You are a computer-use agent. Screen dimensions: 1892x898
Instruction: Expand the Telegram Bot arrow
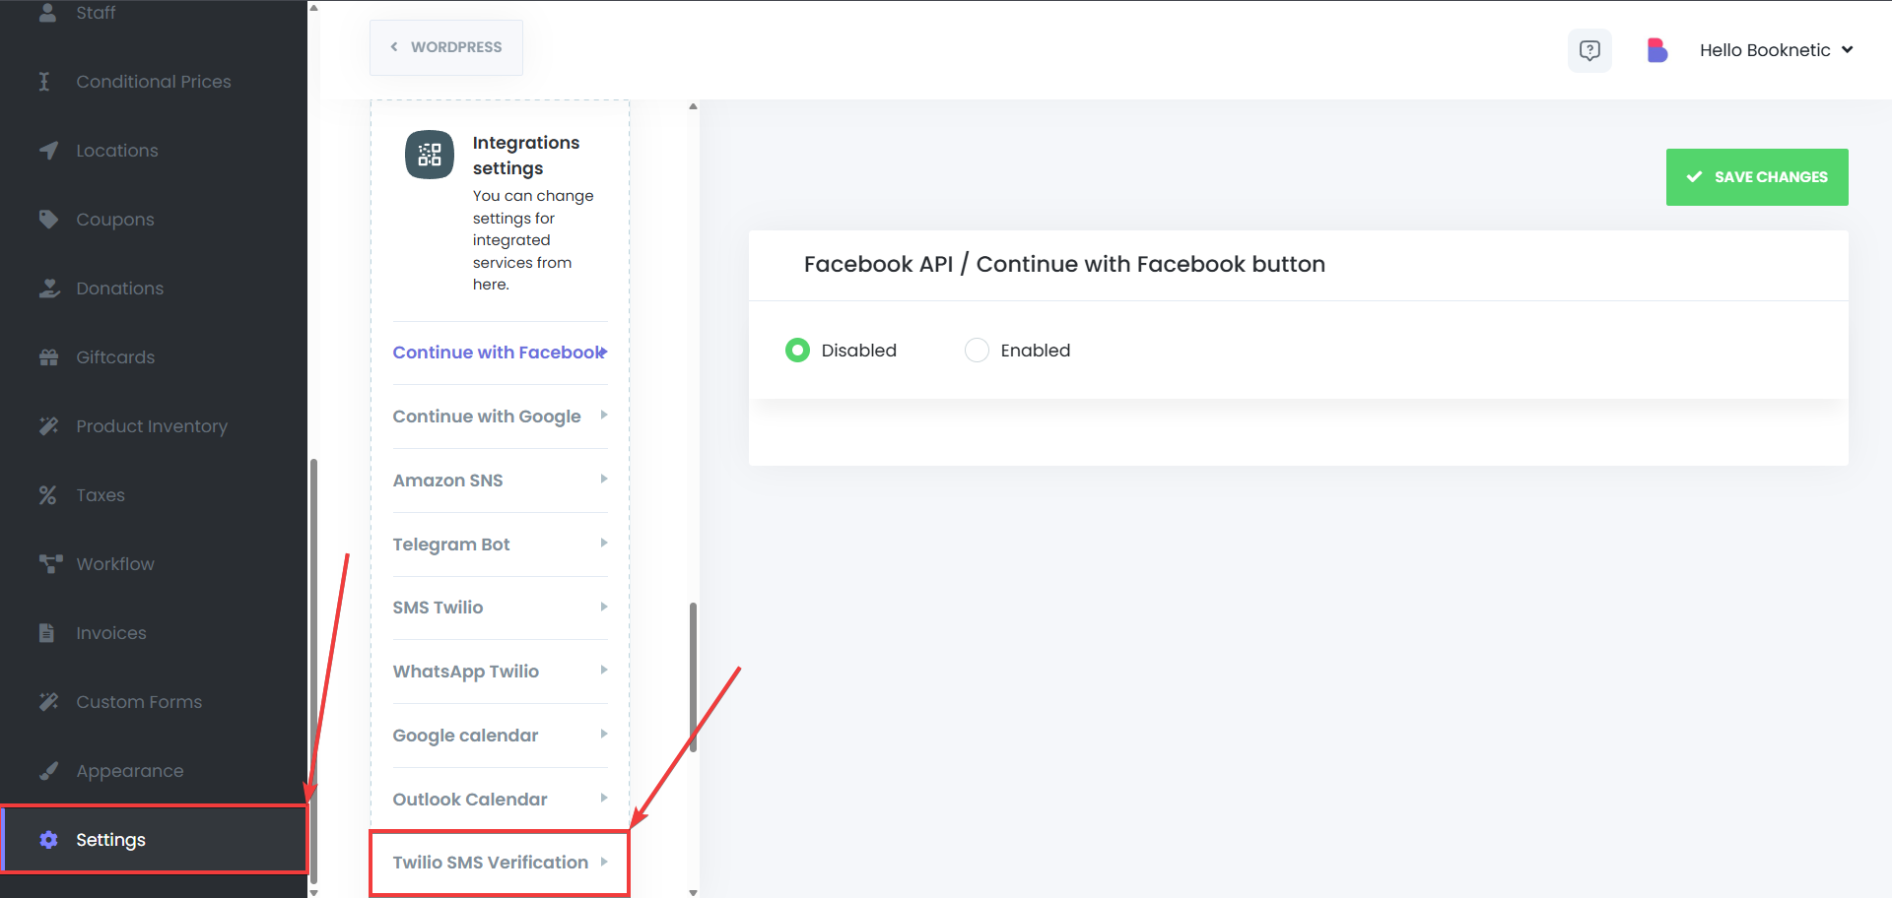pos(604,544)
